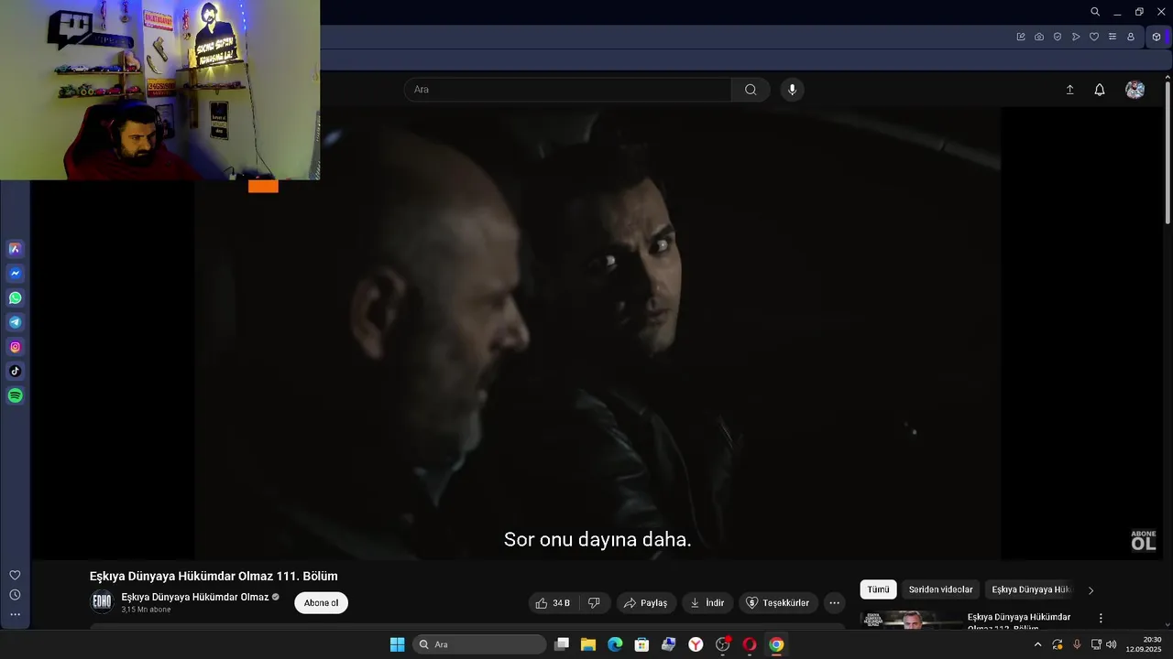Click the microphone indicator in system tray
Image resolution: width=1173 pixels, height=659 pixels.
pyautogui.click(x=1077, y=644)
